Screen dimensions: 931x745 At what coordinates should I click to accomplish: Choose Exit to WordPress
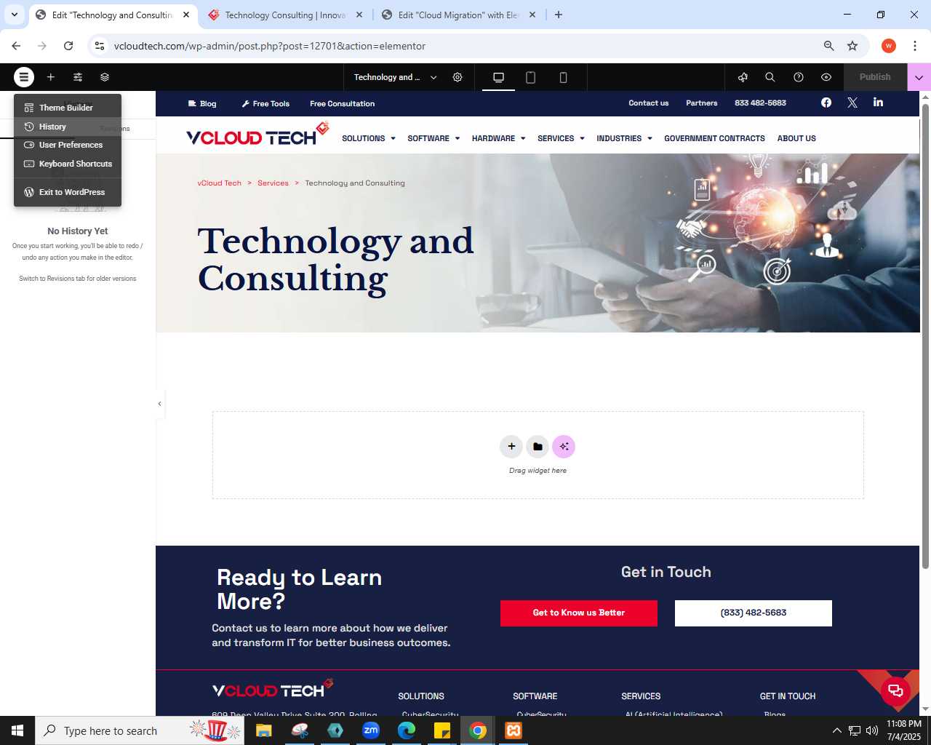pyautogui.click(x=68, y=192)
